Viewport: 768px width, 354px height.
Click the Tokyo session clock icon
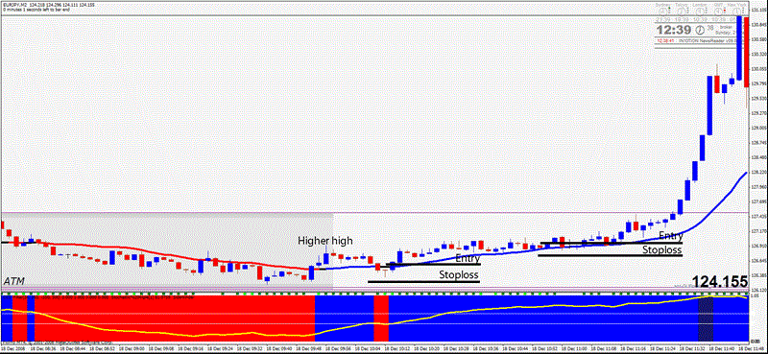coord(682,12)
